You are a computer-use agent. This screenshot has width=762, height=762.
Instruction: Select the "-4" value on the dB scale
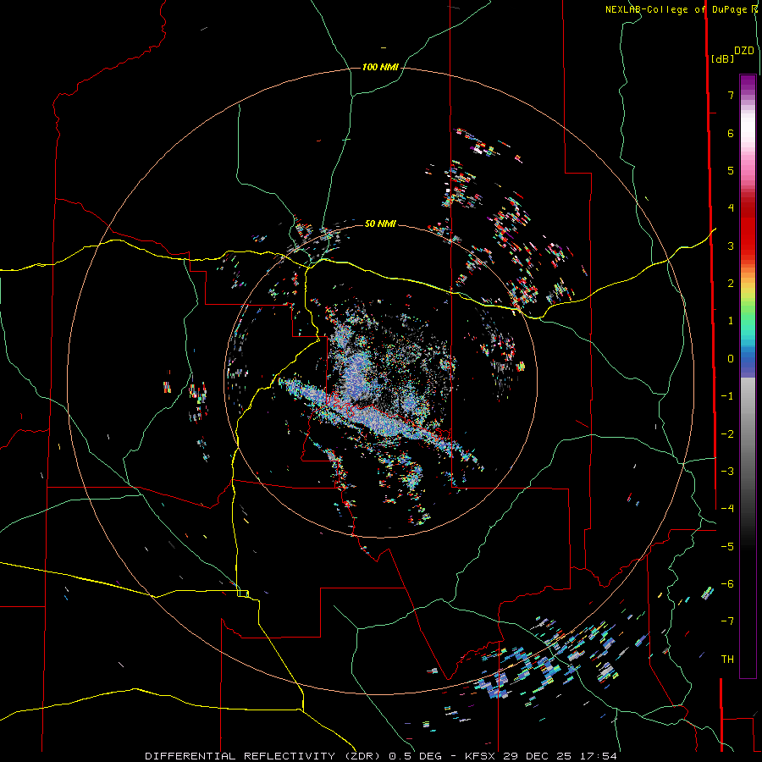point(727,509)
